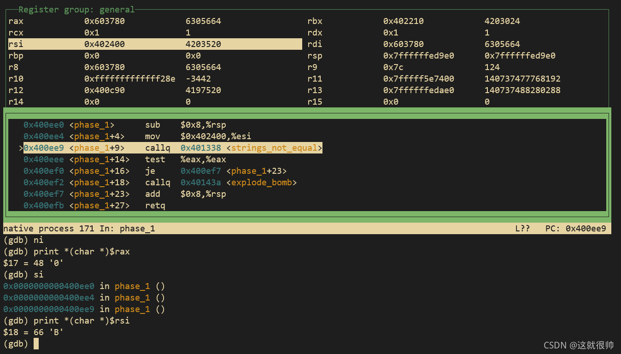Click r10 hex value 0xfffffffffffff28e
The image size is (621, 354).
(x=130, y=79)
